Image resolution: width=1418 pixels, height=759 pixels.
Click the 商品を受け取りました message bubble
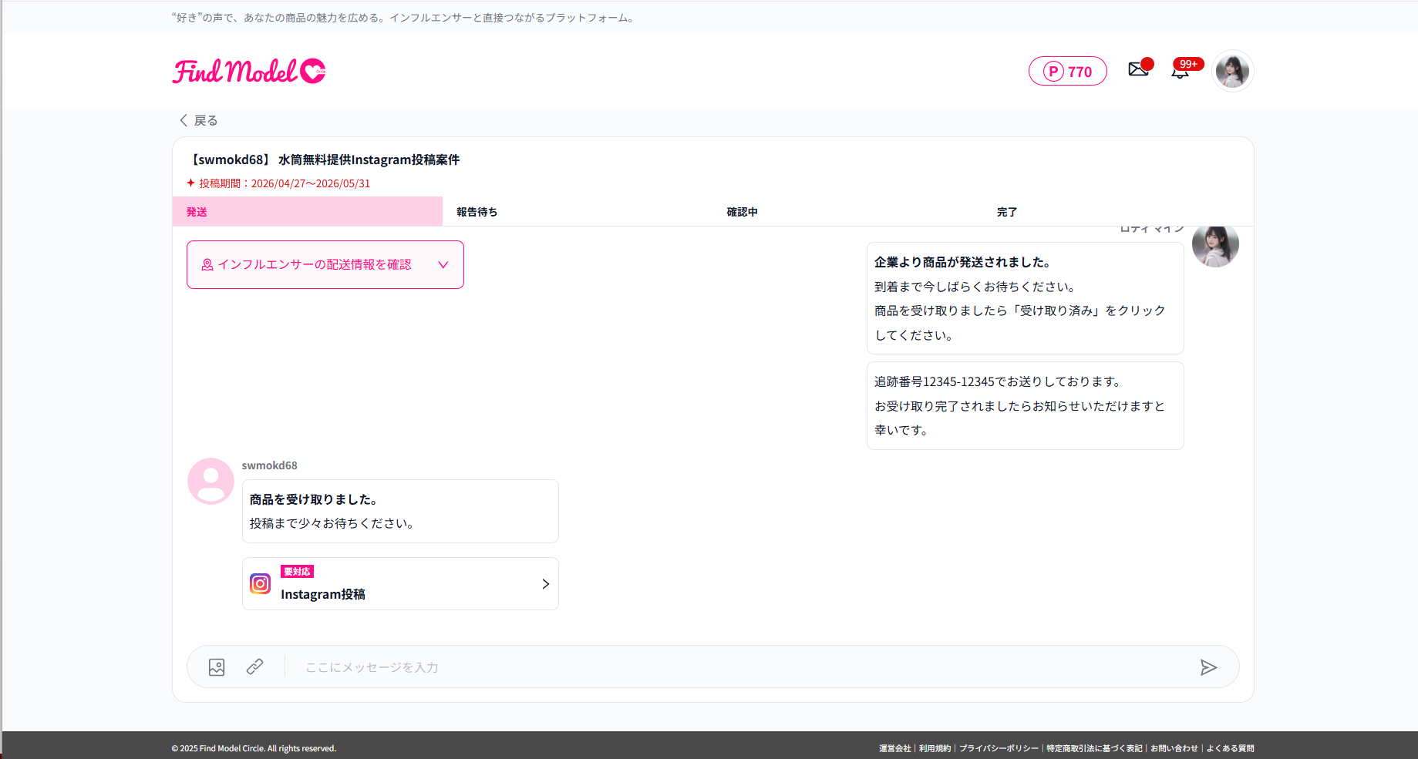pos(400,512)
